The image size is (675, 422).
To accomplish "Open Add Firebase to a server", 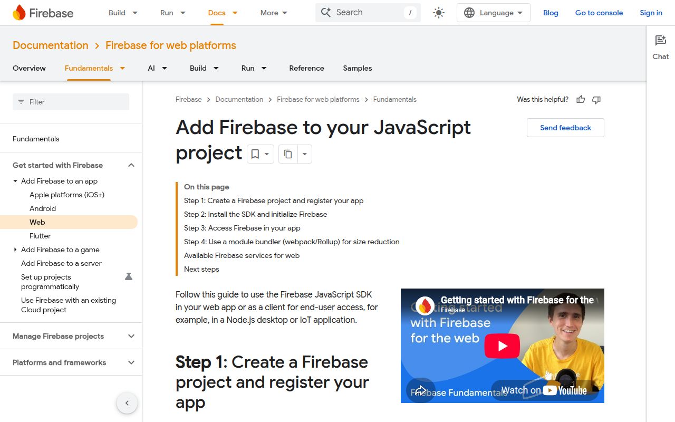I will pyautogui.click(x=61, y=263).
